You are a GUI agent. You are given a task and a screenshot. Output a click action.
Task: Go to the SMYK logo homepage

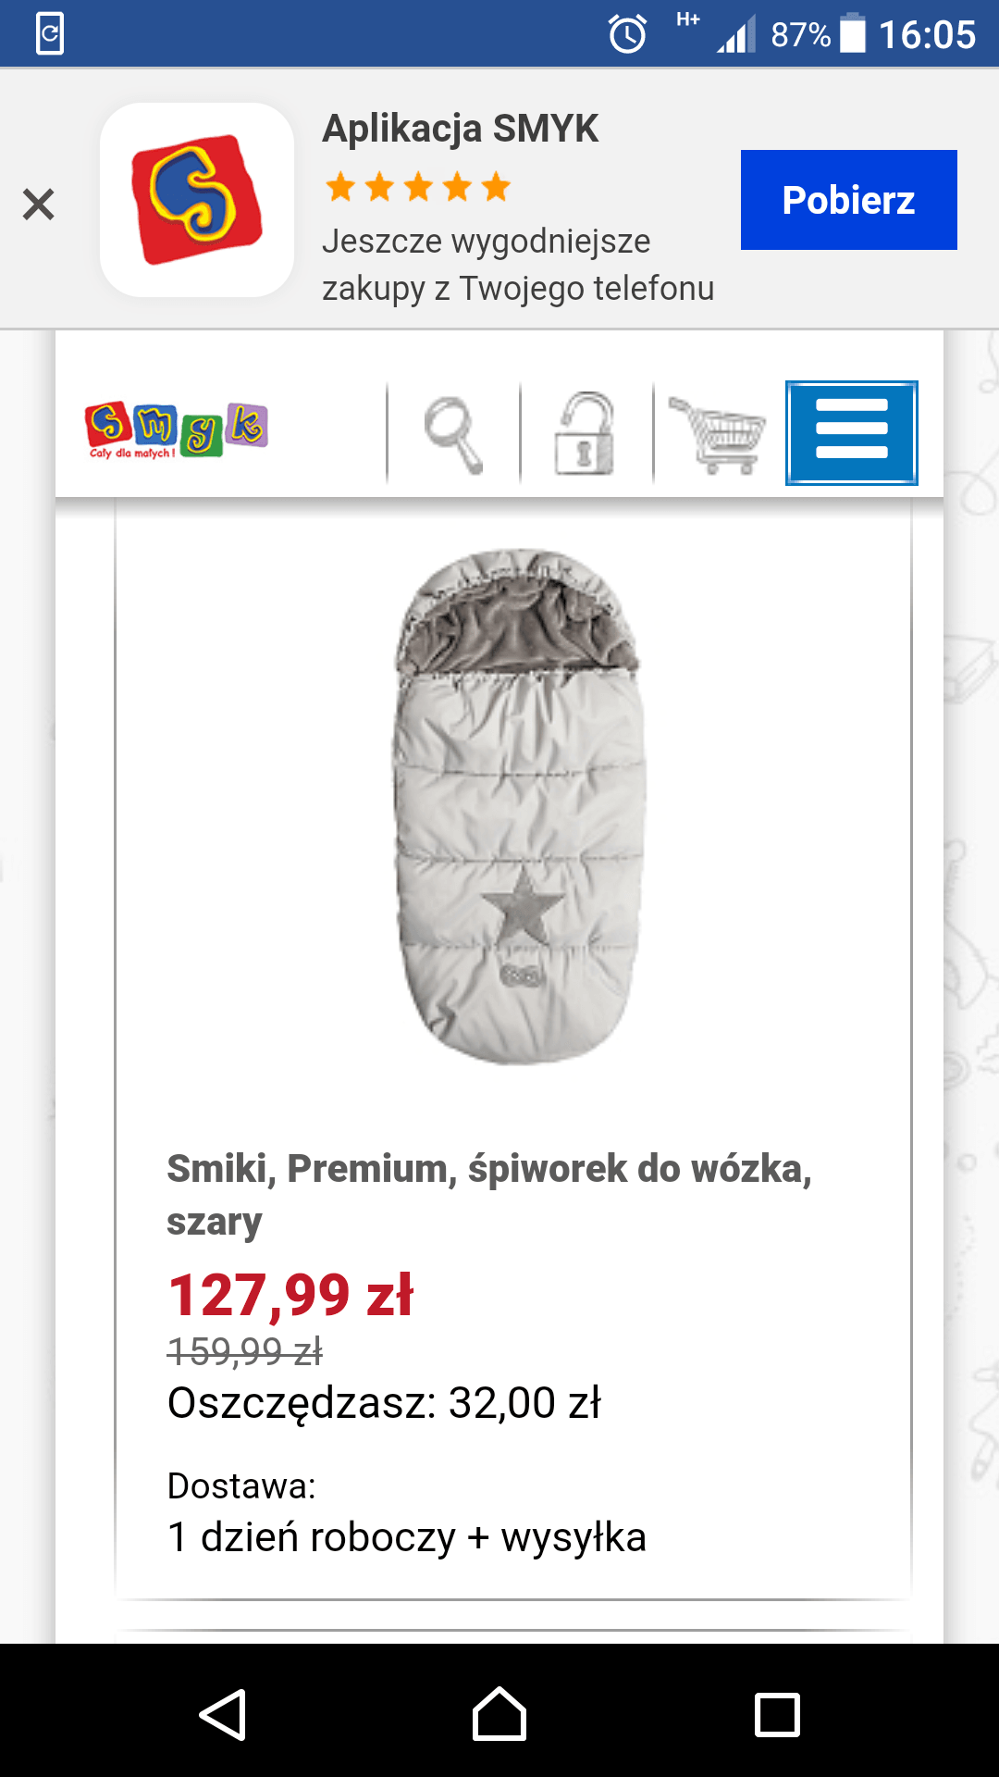(x=176, y=430)
